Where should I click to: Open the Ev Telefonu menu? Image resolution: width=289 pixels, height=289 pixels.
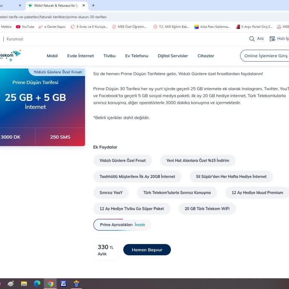pos(137,56)
